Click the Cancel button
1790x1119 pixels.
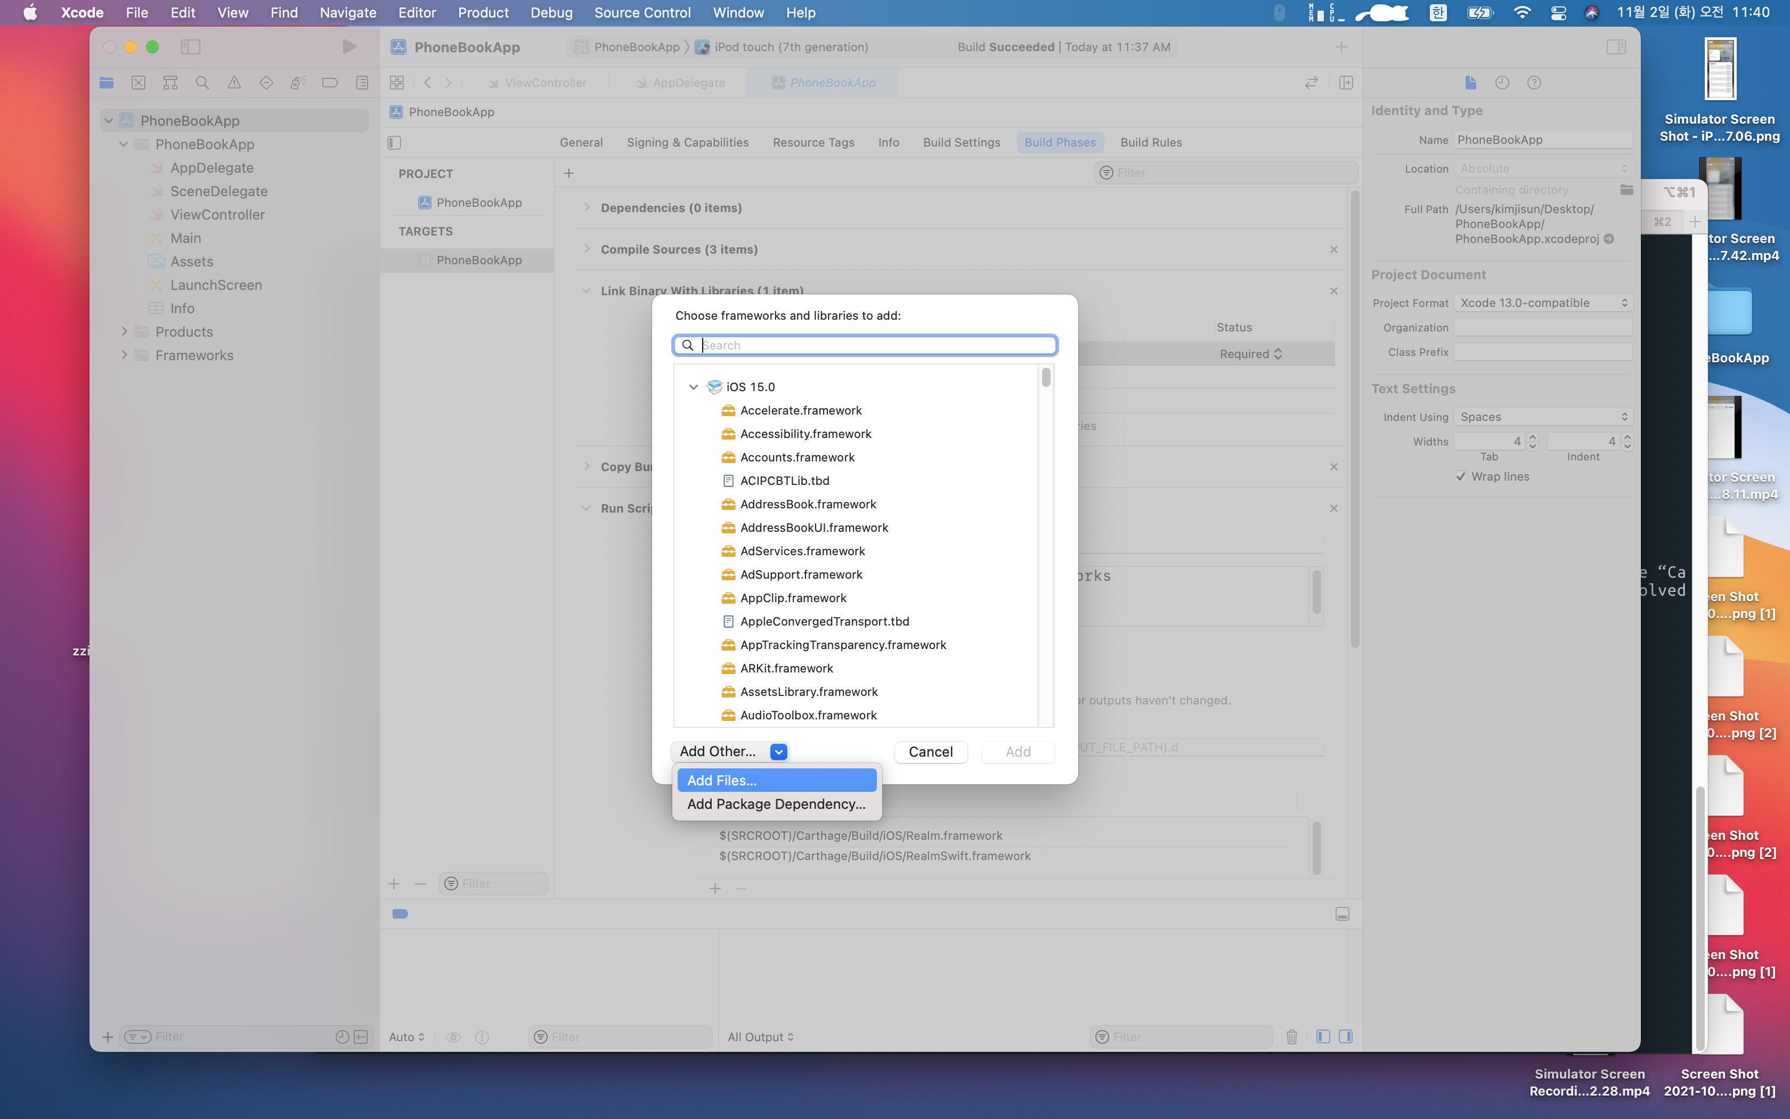click(x=931, y=752)
